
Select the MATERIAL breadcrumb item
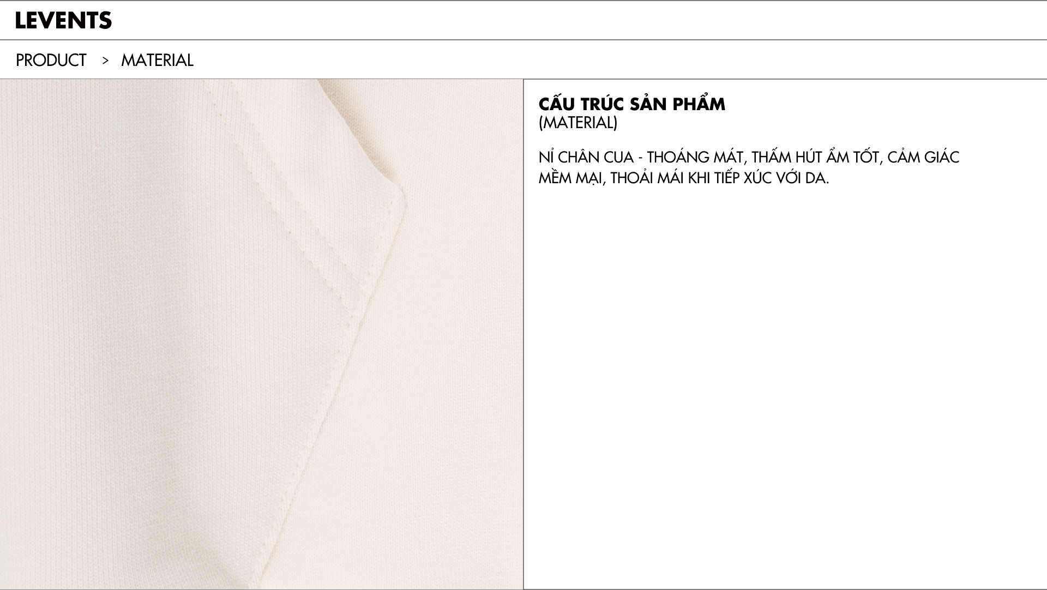coord(157,60)
